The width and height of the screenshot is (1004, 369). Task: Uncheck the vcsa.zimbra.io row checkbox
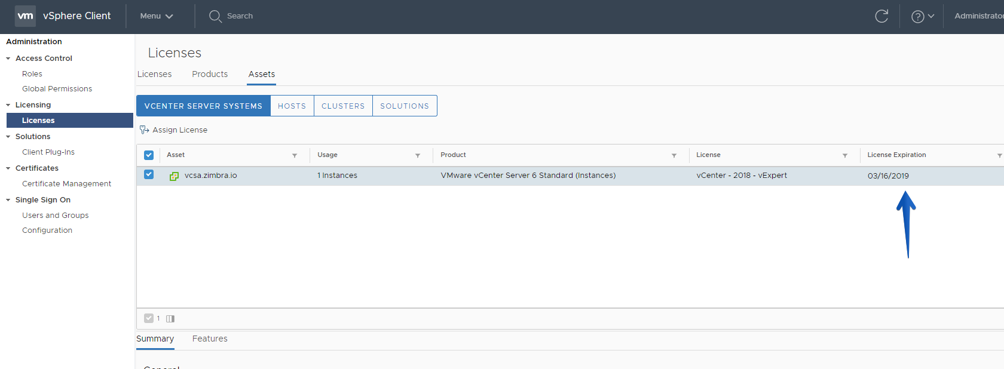coord(149,174)
